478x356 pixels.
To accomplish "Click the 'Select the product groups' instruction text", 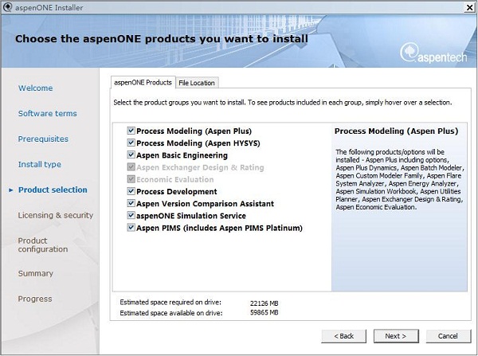I will point(283,103).
